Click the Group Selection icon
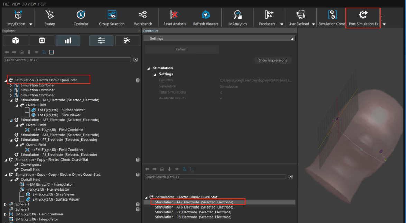 pos(112,15)
